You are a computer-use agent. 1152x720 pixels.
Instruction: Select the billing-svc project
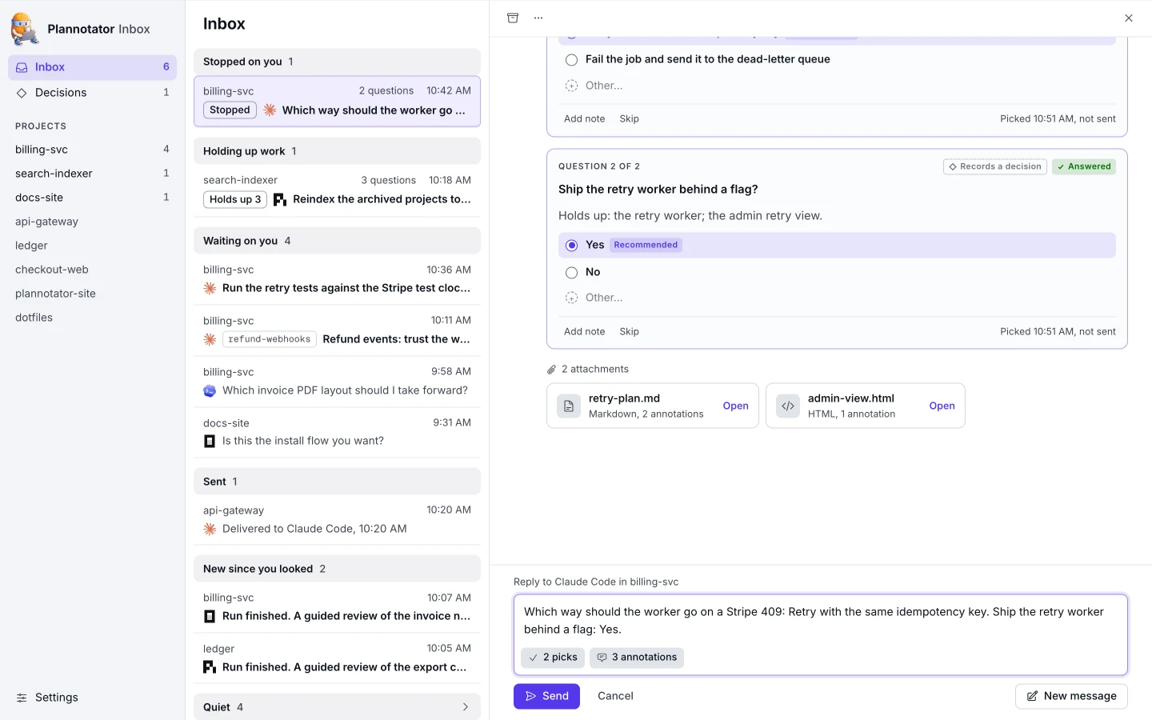point(92,150)
